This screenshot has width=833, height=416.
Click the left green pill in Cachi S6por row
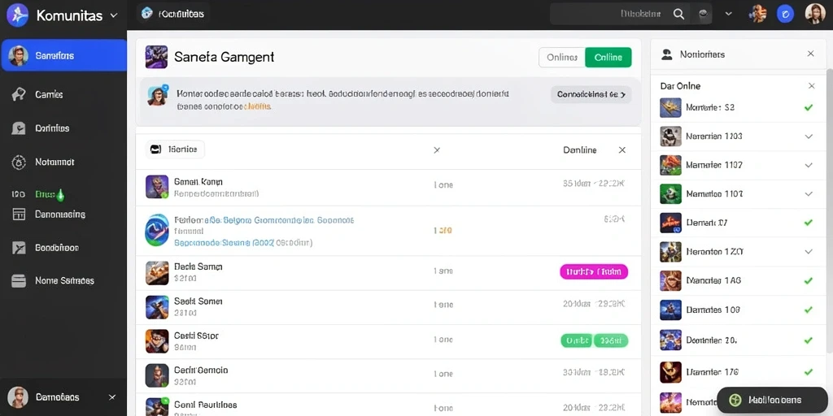pos(577,340)
